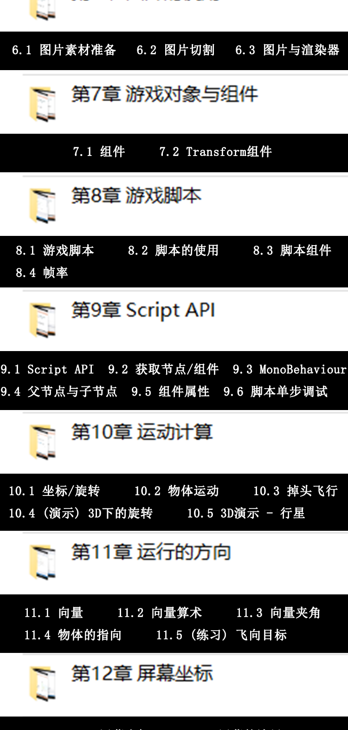Screen dimensions: 348x730
Task: Click section 9.4 父节点与子节点
Action: (59, 391)
